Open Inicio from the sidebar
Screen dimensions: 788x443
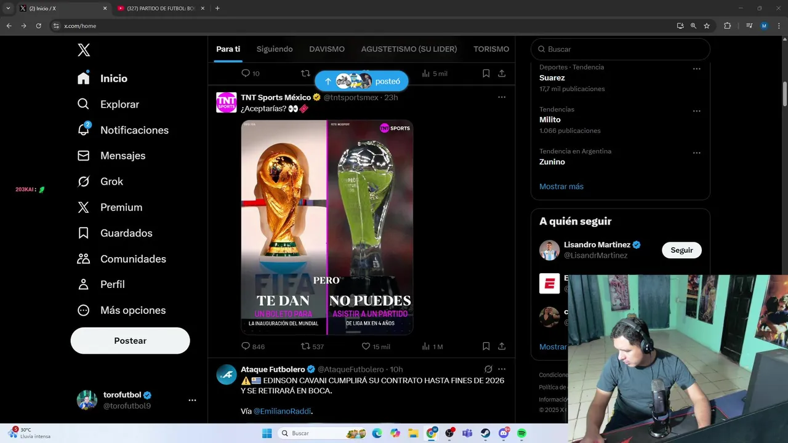click(102, 79)
